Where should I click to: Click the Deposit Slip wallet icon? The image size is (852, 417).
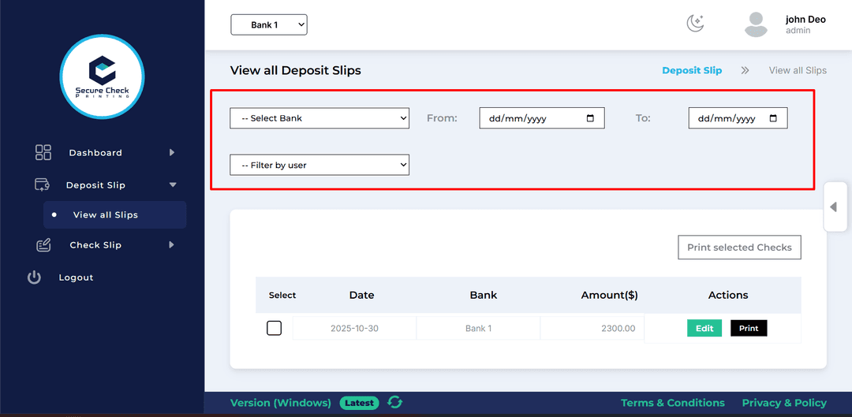pos(43,184)
